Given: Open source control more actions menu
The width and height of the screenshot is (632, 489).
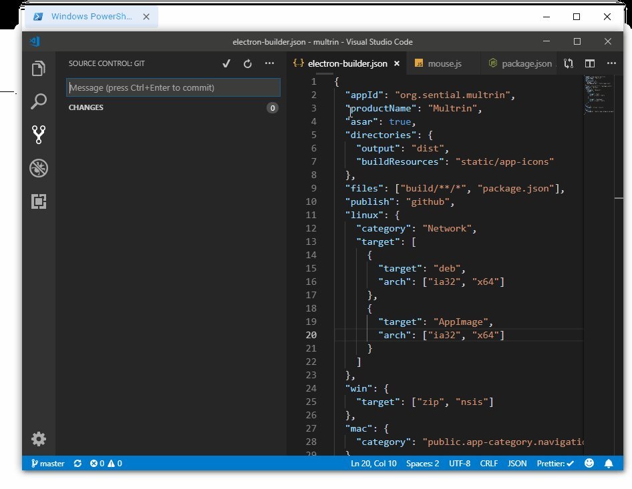Looking at the screenshot, I should [x=269, y=63].
